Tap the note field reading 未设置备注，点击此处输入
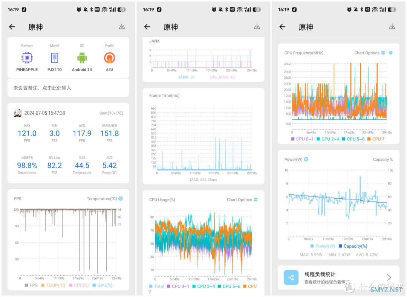This screenshot has width=407, height=297. click(x=68, y=88)
